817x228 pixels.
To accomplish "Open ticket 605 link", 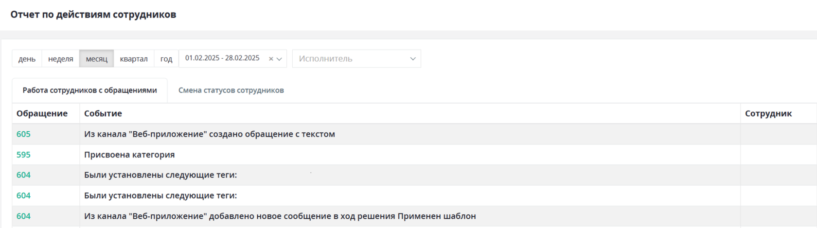I will (23, 134).
